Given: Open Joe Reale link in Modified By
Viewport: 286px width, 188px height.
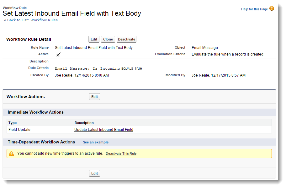Looking at the screenshot, I should click(x=200, y=75).
